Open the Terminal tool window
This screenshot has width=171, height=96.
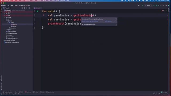[x=35, y=92]
